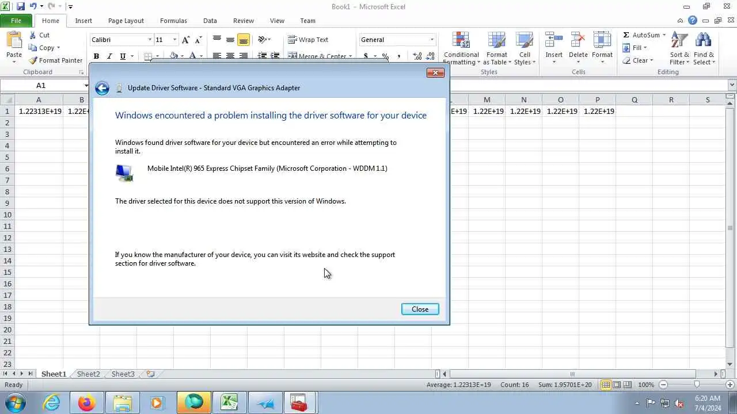737x414 pixels.
Task: Open the General number format dropdown
Action: pyautogui.click(x=432, y=40)
